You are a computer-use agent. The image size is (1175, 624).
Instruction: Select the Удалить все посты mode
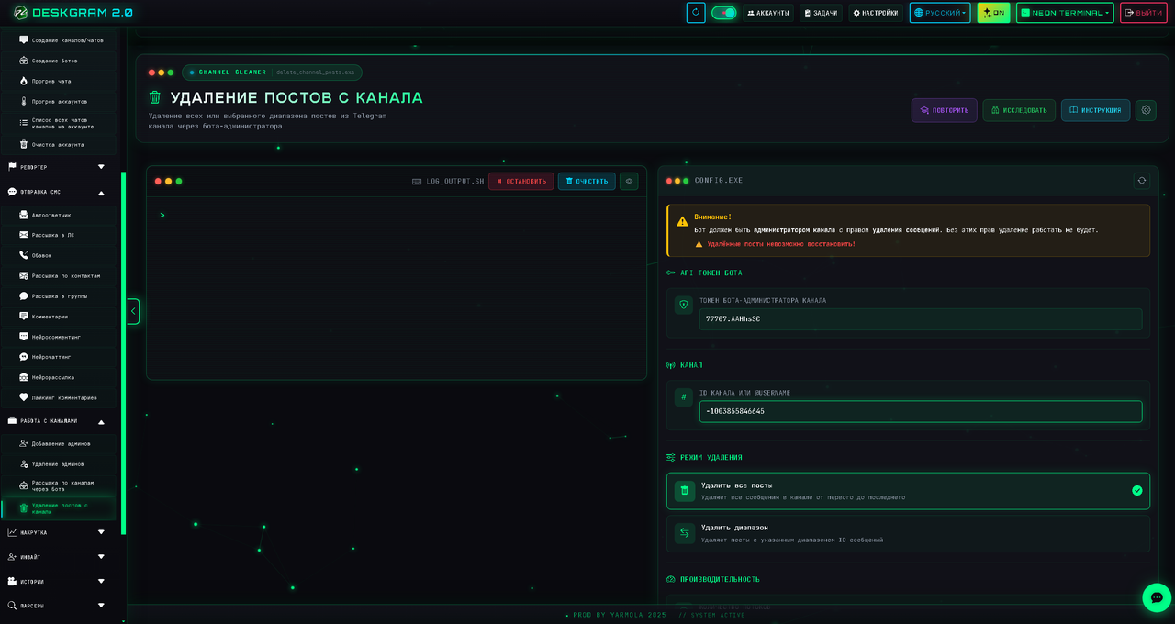coord(907,491)
